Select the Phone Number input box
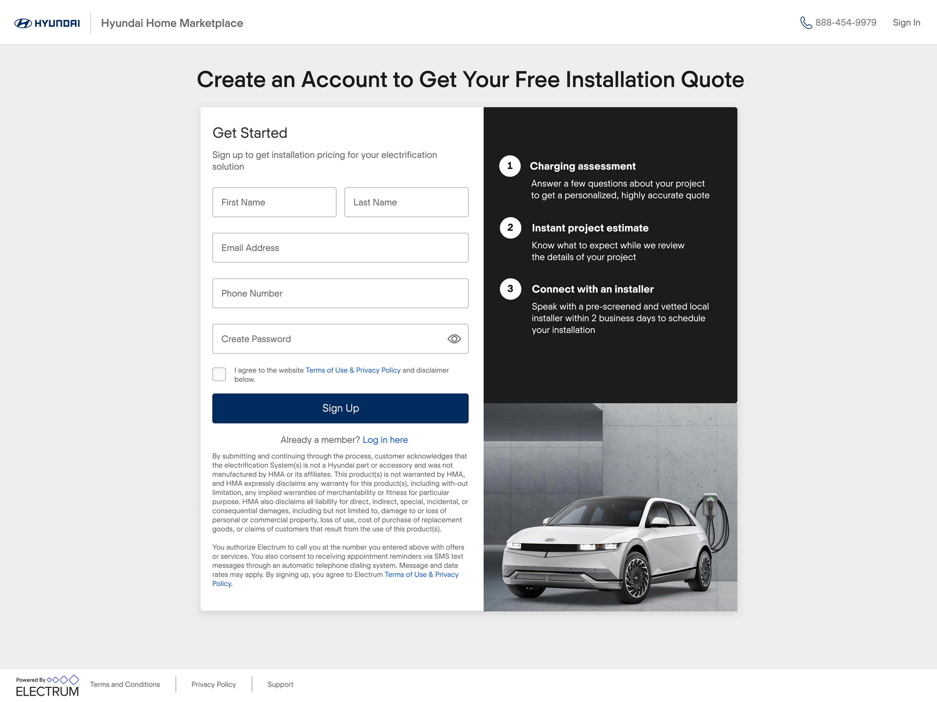 point(340,293)
